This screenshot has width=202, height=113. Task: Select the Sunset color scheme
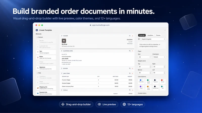(163, 81)
